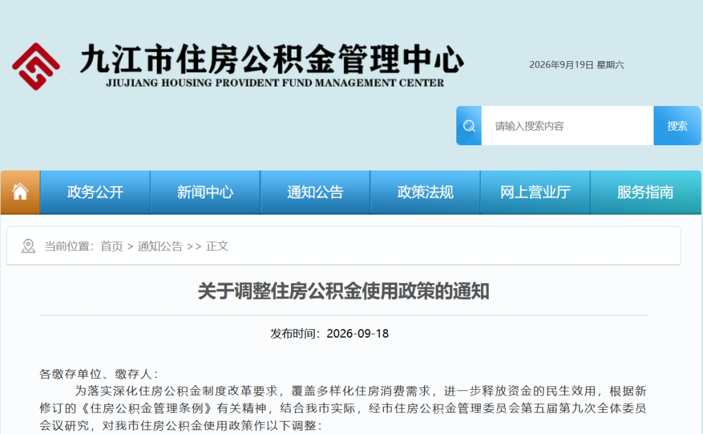Click the magnifier icon beside search box
Viewport: 703px width, 434px height.
[469, 126]
